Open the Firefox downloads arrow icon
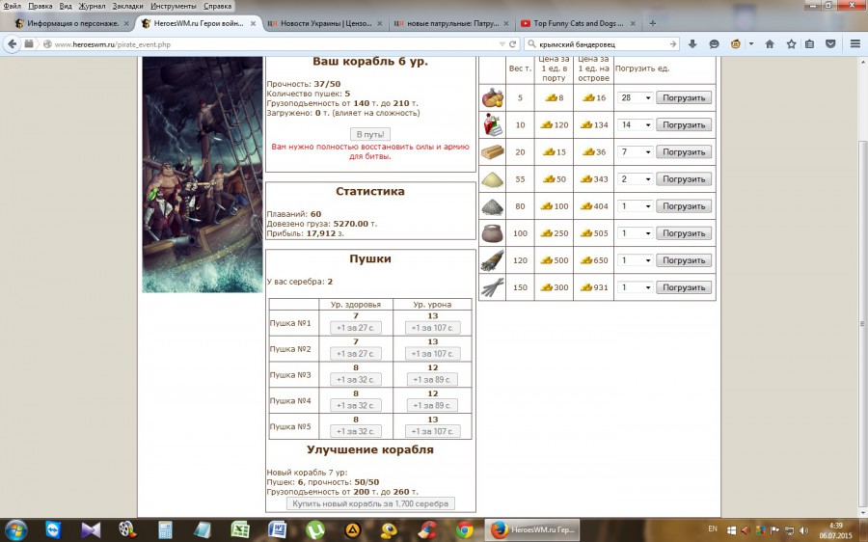Viewport: 868px width, 542px height. click(x=692, y=44)
